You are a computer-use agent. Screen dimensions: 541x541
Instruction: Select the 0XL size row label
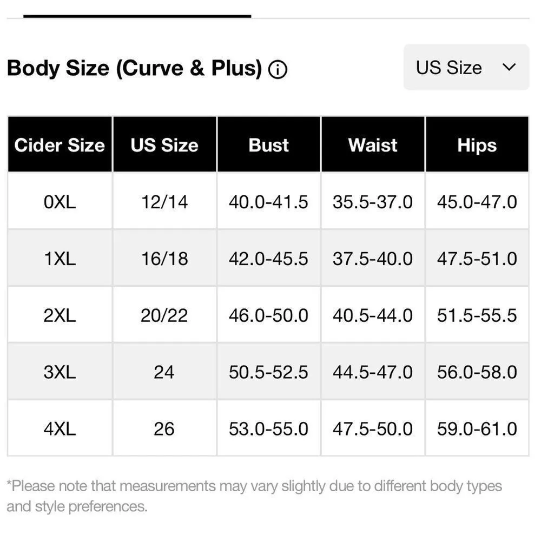[x=60, y=202]
